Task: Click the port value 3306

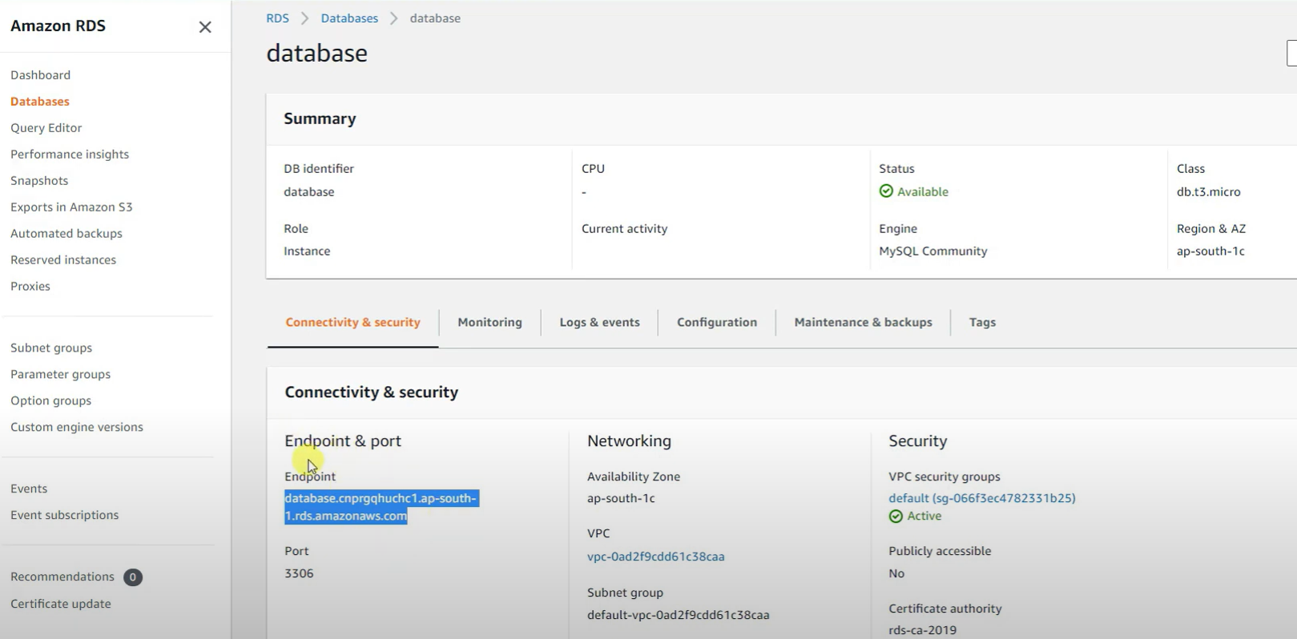Action: (299, 574)
